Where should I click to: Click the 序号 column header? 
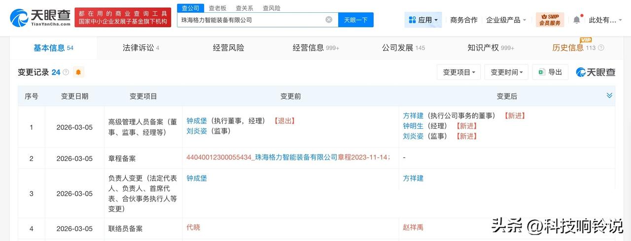click(32, 96)
